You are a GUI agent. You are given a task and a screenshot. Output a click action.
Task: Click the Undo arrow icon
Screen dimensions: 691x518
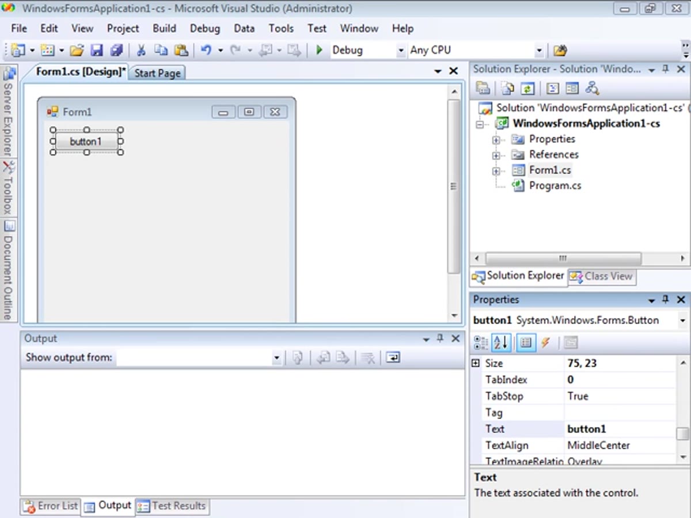[206, 51]
